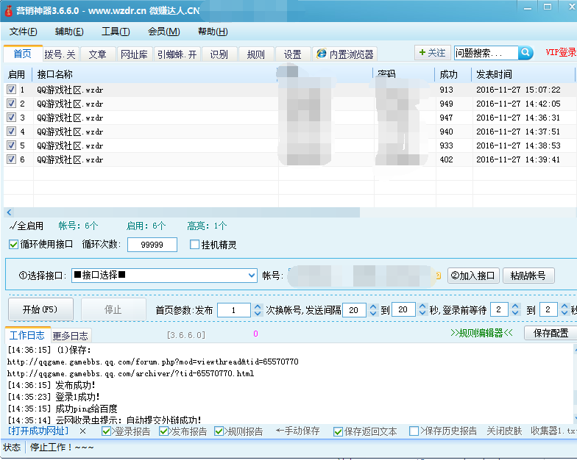This screenshot has width=577, height=460.
Task: Click the 粘贴帐号 button
Action: click(x=528, y=275)
